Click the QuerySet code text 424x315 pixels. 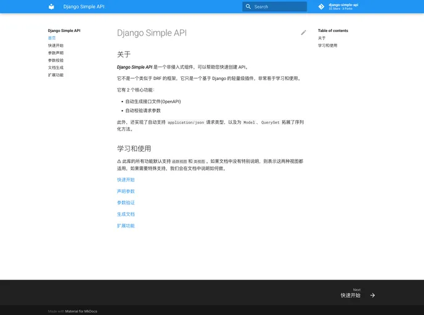[x=270, y=122]
